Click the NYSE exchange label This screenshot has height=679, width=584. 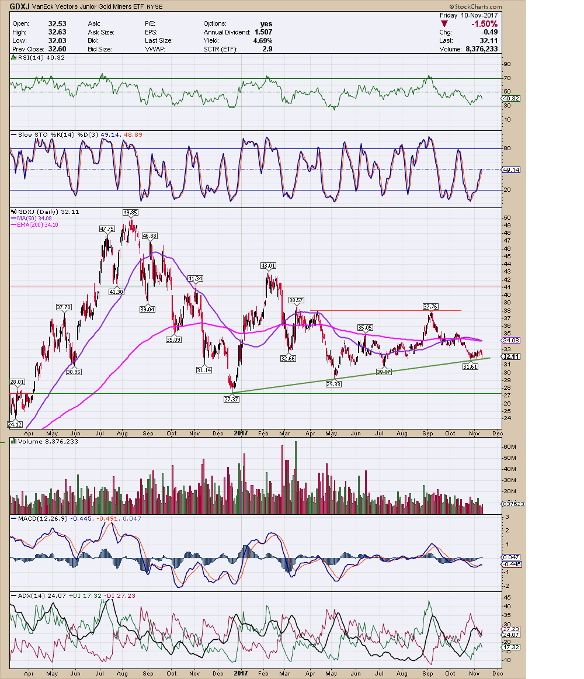click(x=155, y=7)
